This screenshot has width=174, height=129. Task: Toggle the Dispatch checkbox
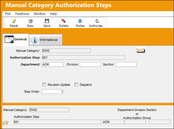(x=76, y=85)
